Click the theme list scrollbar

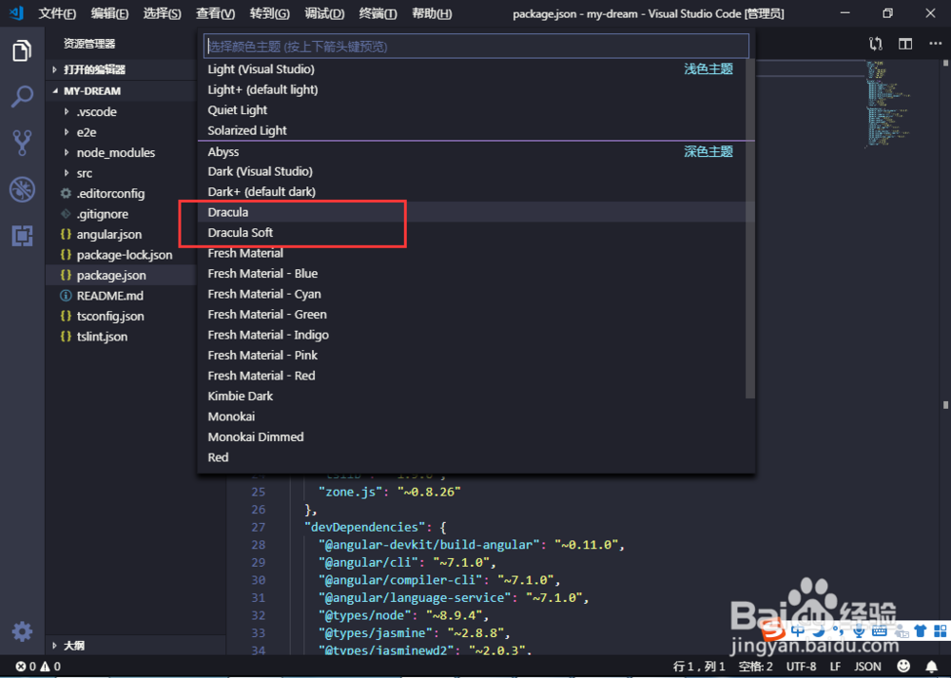pos(750,228)
